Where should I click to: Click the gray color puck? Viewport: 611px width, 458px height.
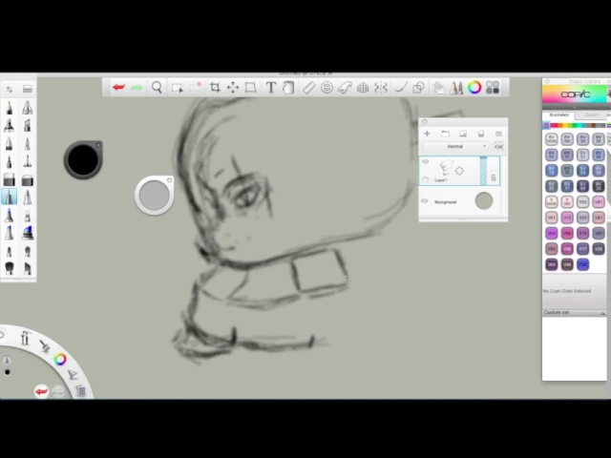[155, 195]
